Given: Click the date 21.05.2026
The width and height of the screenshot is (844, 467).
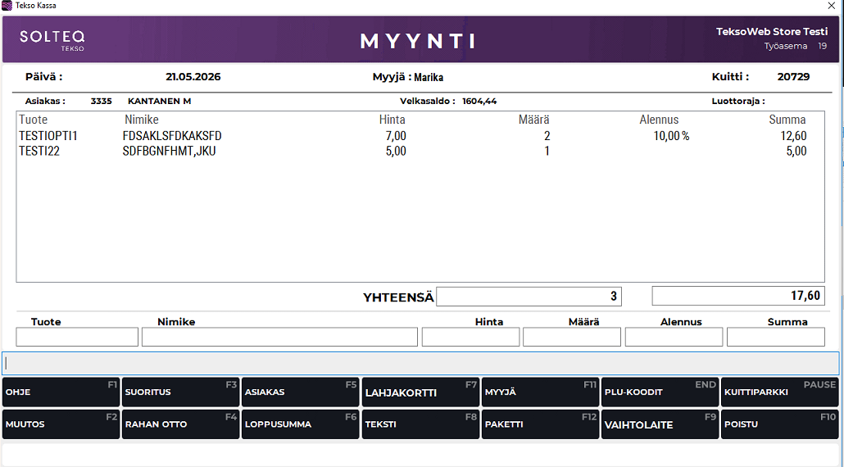Looking at the screenshot, I should pos(193,77).
